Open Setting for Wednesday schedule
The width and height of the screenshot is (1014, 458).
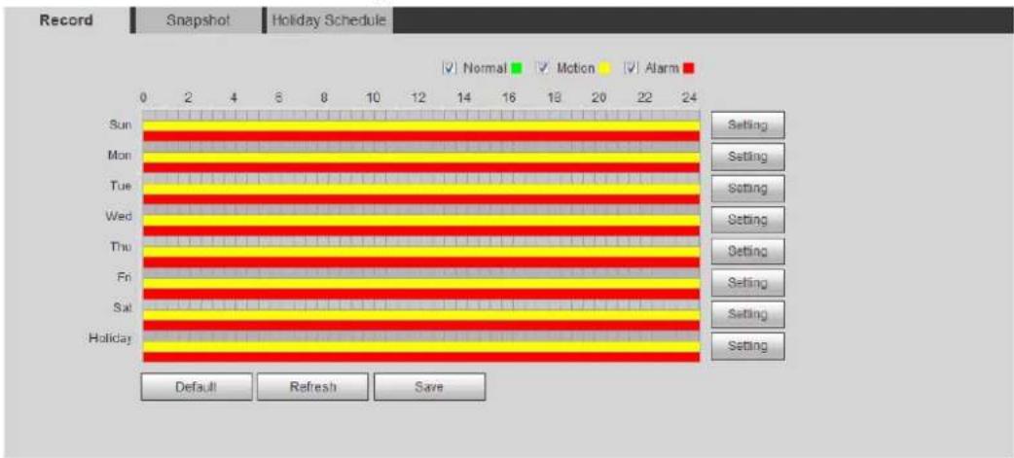pyautogui.click(x=747, y=221)
